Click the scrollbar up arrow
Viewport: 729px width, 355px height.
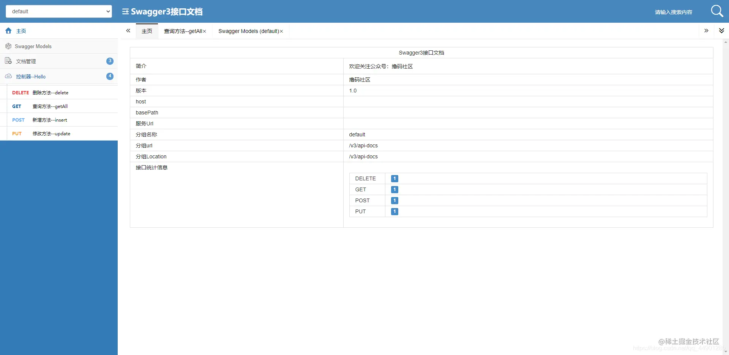pyautogui.click(x=726, y=42)
